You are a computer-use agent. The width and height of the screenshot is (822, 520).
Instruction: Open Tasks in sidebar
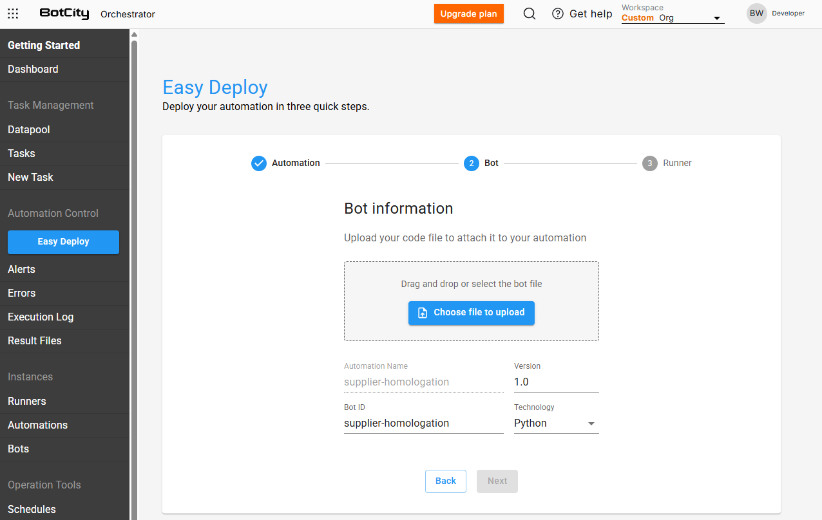(21, 154)
